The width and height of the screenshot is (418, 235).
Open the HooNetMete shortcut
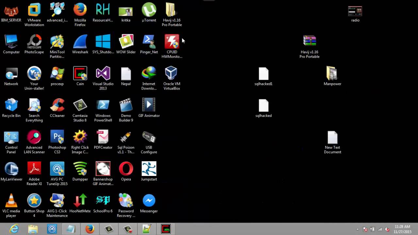tap(80, 204)
